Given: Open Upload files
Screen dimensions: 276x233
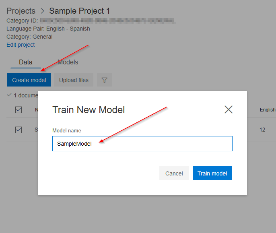Looking at the screenshot, I should (x=74, y=80).
